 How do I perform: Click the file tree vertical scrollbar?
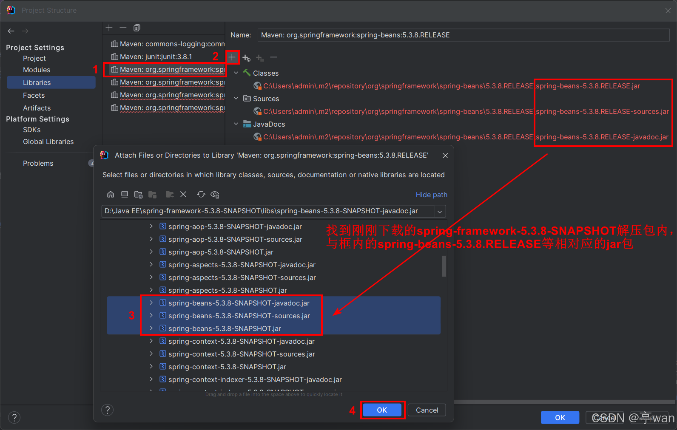(444, 266)
